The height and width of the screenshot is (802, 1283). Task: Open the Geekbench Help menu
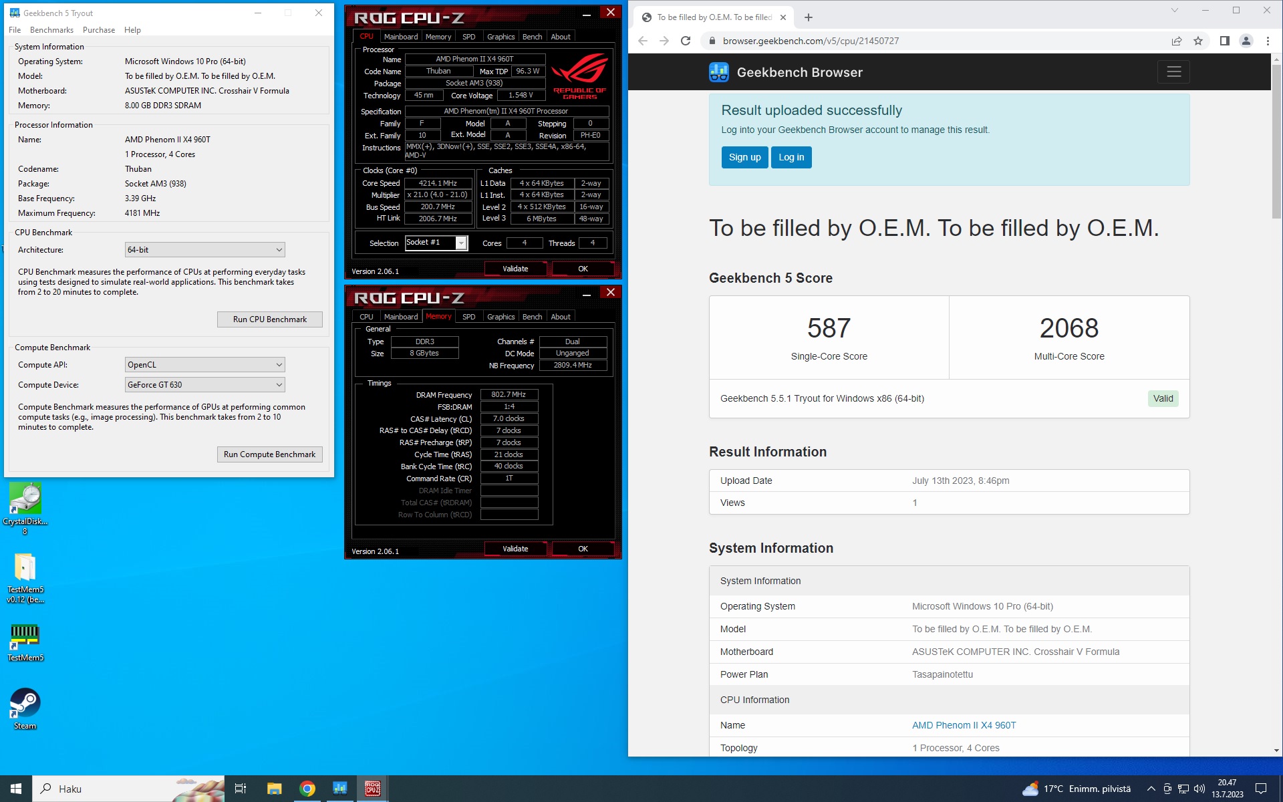click(132, 30)
